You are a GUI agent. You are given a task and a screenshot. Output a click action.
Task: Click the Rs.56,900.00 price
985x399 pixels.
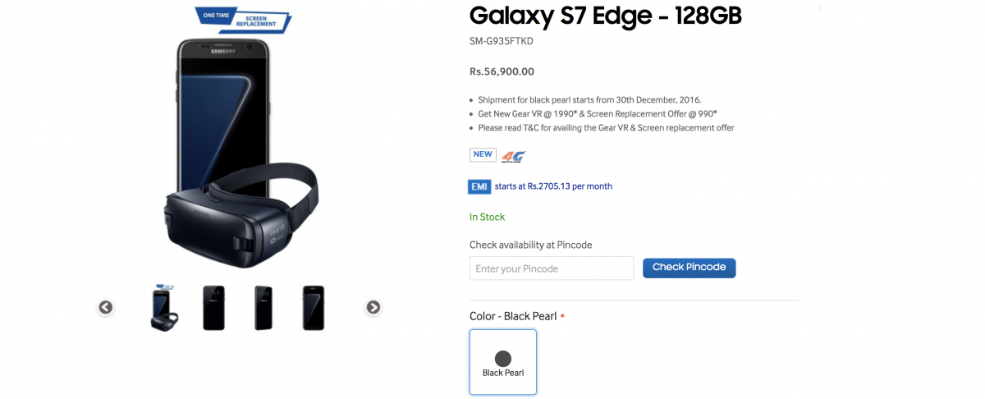point(502,71)
